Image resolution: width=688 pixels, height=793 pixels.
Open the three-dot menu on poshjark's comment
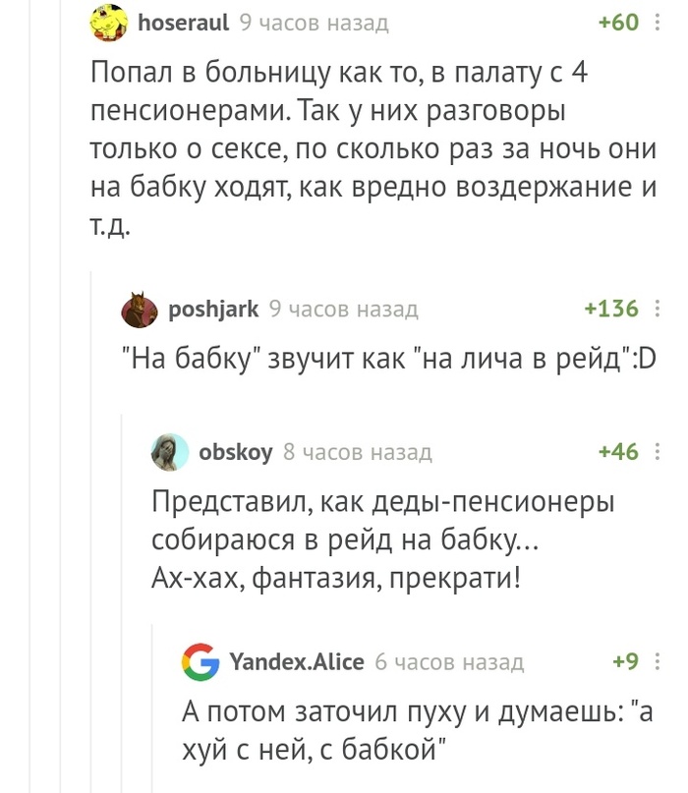pos(658,311)
